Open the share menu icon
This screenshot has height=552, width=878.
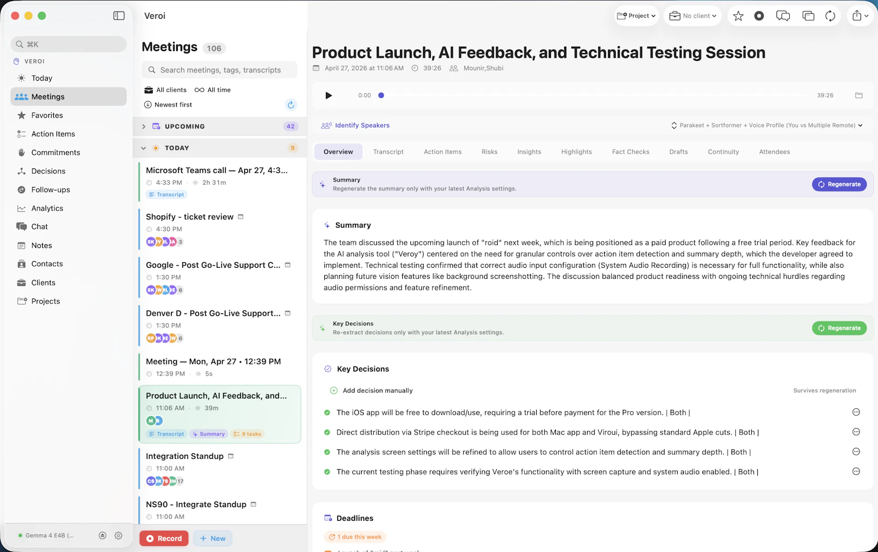point(860,16)
